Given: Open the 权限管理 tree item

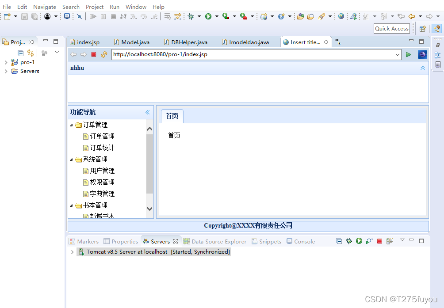Looking at the screenshot, I should [99, 183].
